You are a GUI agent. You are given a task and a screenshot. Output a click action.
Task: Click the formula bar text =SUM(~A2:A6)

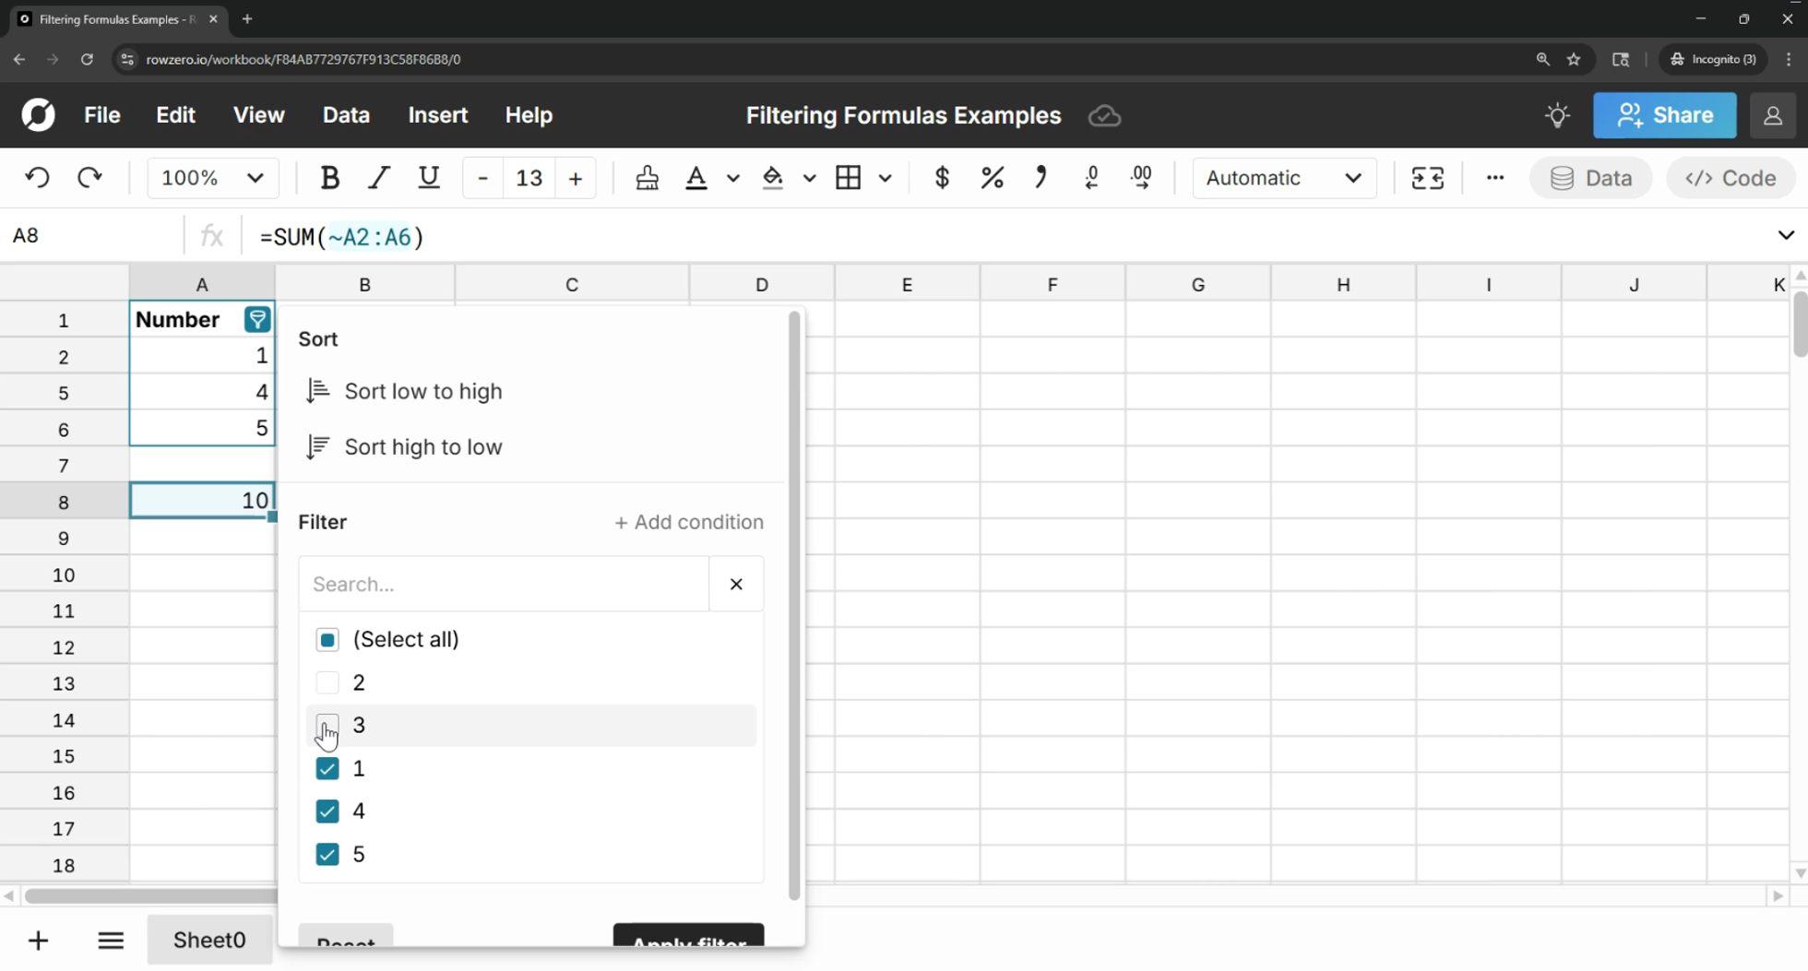[341, 237]
